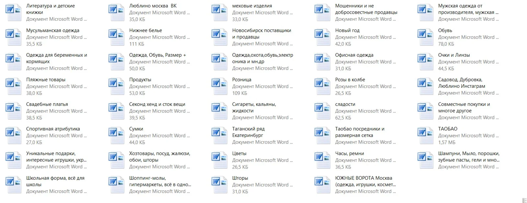Select the Word icon for 'Сумки'
Viewport: 527px width, 203px height.
(x=117, y=136)
